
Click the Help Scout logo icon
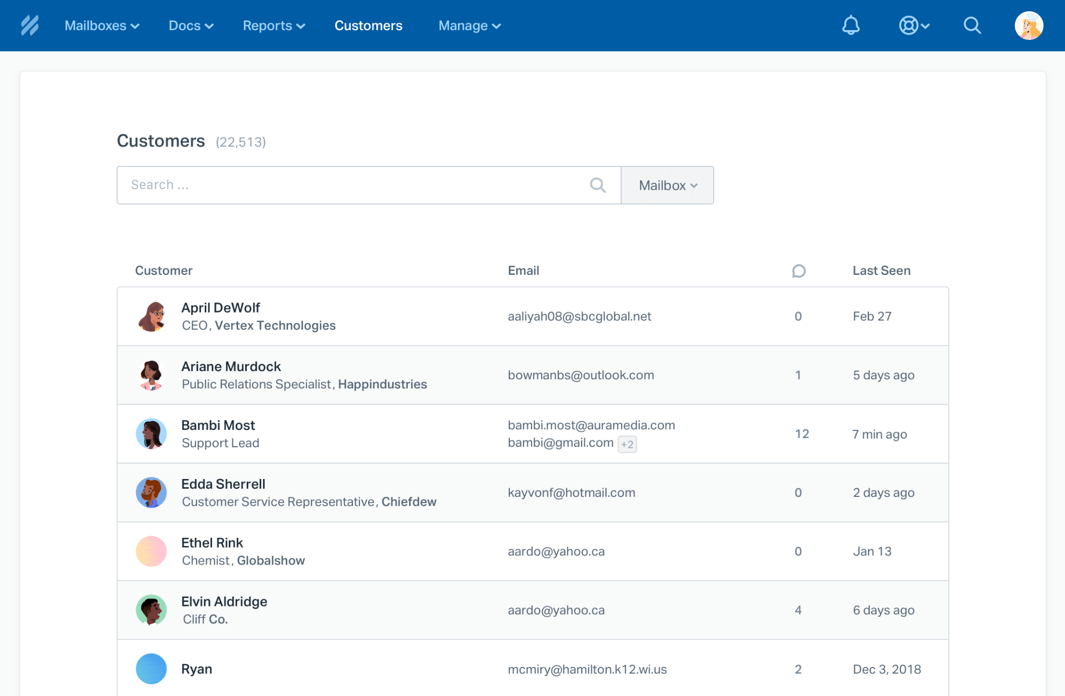(x=30, y=25)
